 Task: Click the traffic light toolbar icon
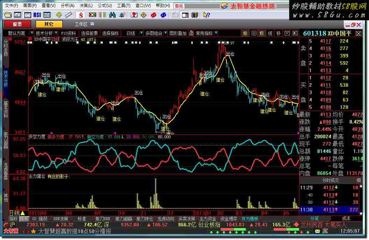92,15
